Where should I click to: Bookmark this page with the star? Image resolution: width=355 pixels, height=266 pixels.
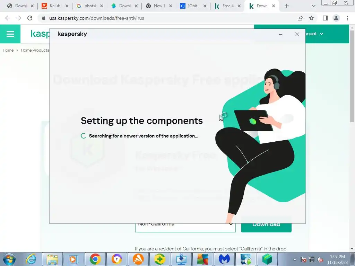click(x=311, y=18)
